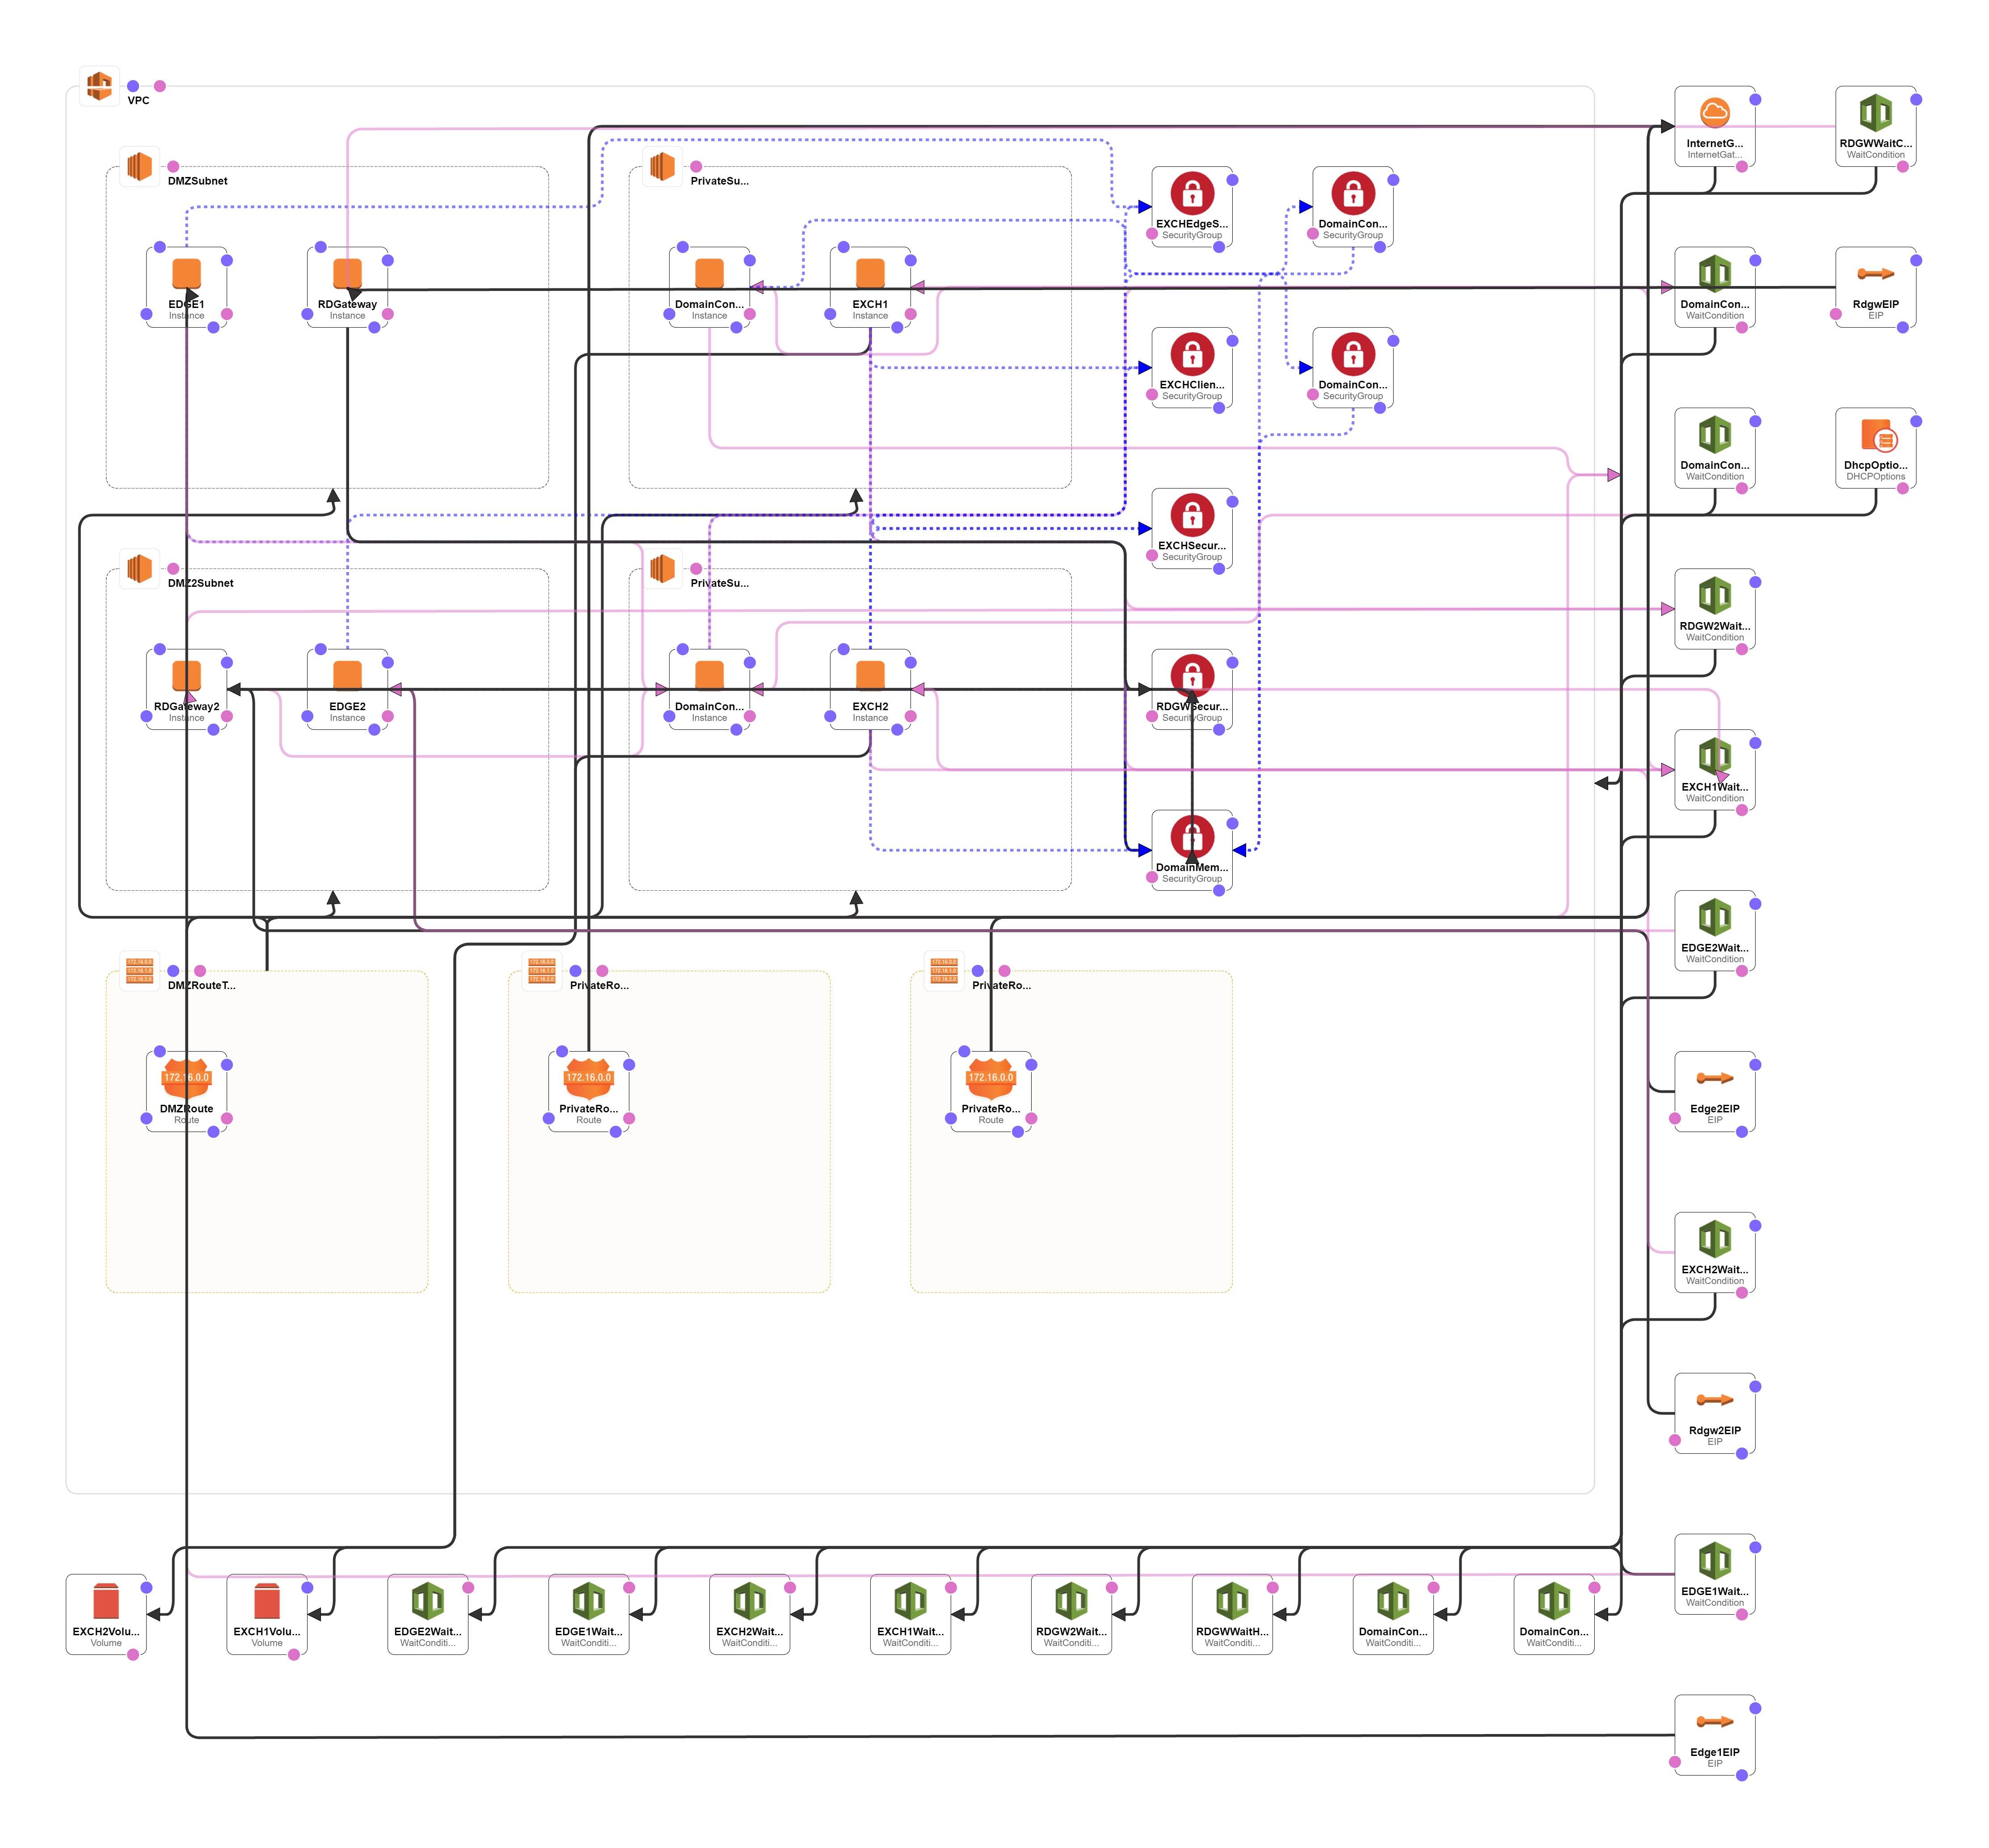Click the Rdgw2EIP arrow icon
The image size is (1989, 1848).
pyautogui.click(x=1714, y=1400)
